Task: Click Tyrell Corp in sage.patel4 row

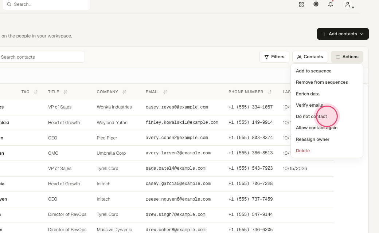Action: 107,169
